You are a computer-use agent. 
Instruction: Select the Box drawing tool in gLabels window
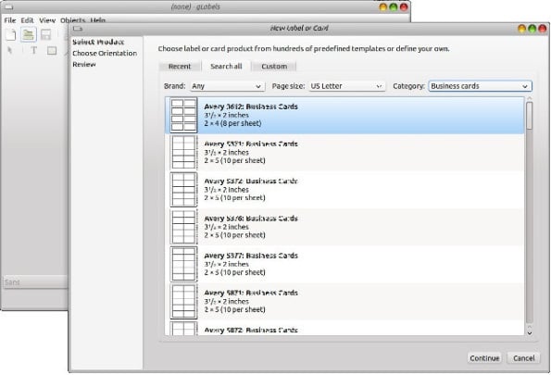[52, 51]
